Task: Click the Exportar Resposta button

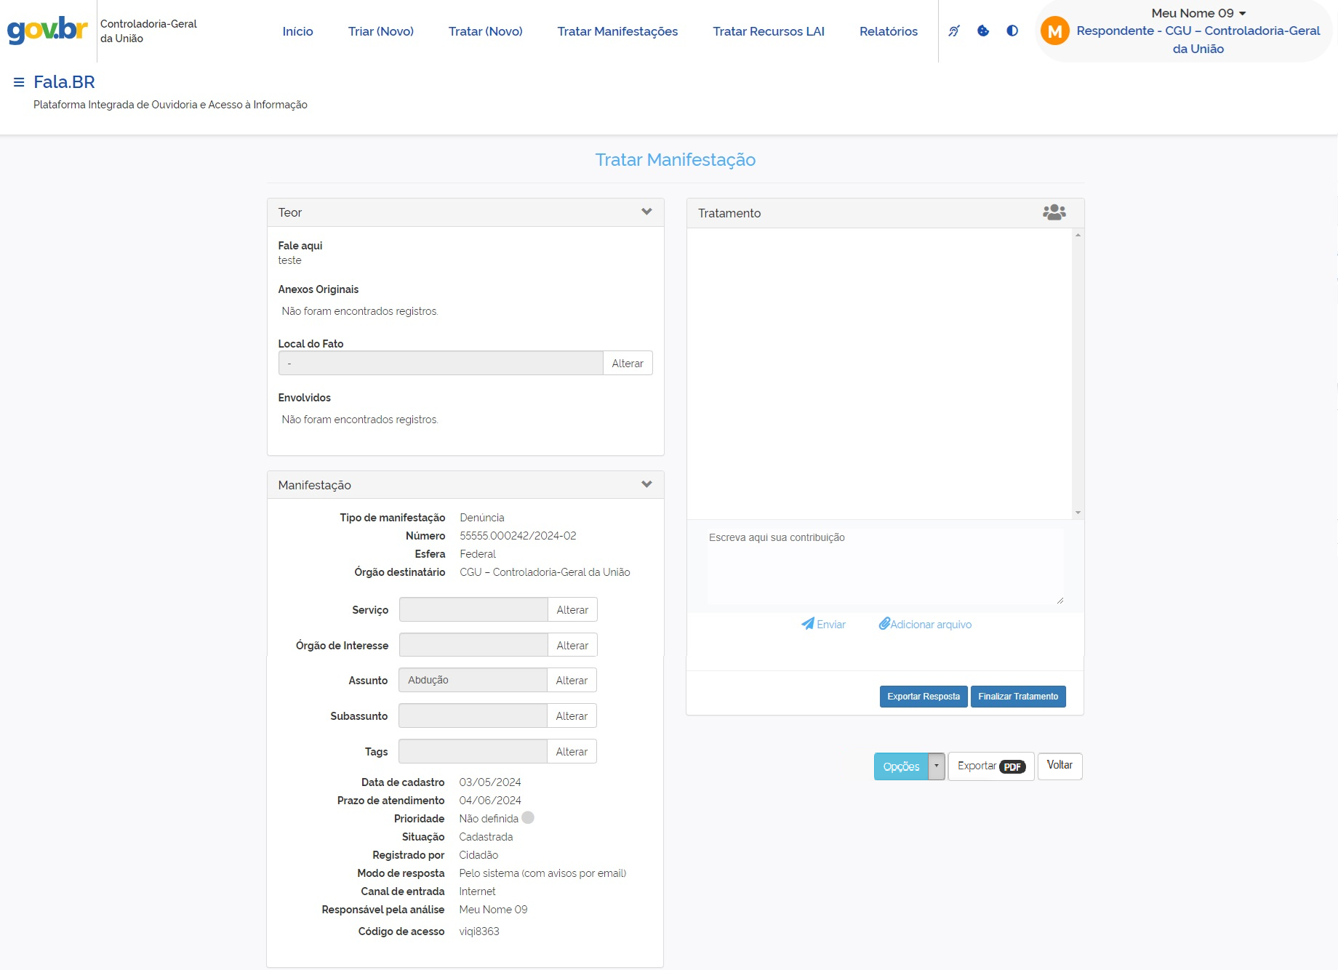Action: pos(924,697)
